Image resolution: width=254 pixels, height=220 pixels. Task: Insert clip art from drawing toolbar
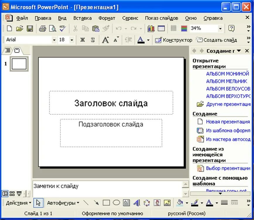[157, 202]
